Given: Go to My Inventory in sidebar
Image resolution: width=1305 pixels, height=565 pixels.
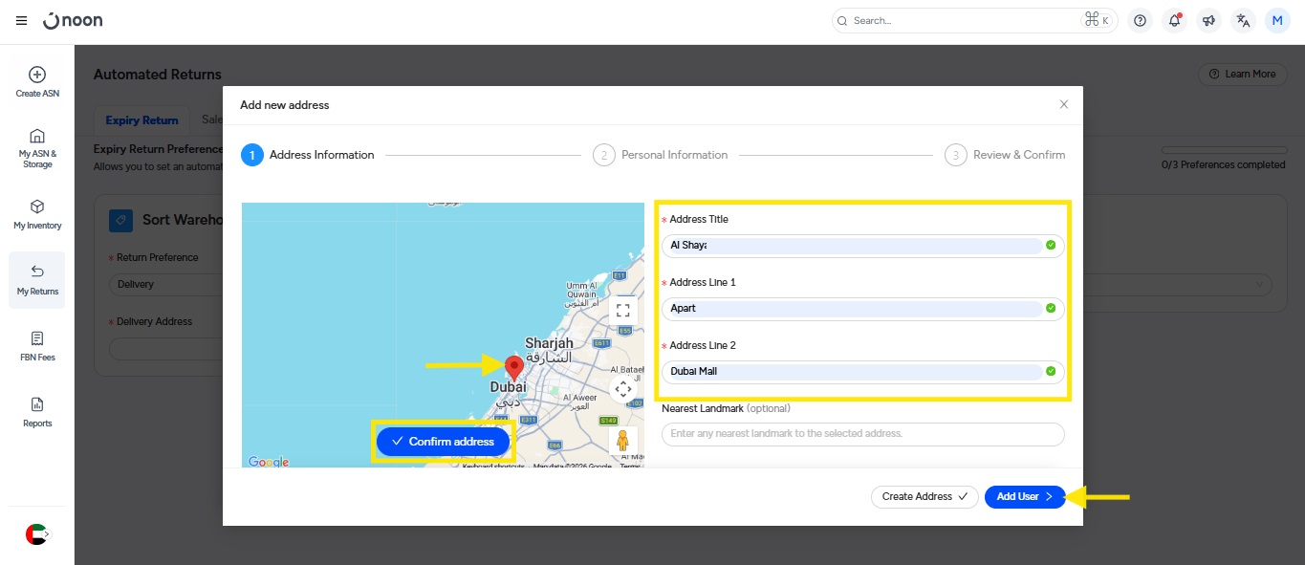Looking at the screenshot, I should [37, 214].
